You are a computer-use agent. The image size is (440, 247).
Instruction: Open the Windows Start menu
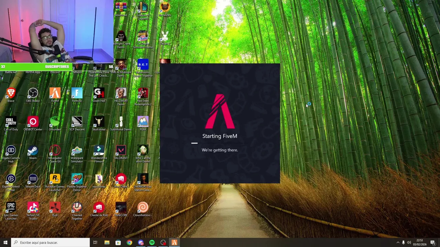5,243
